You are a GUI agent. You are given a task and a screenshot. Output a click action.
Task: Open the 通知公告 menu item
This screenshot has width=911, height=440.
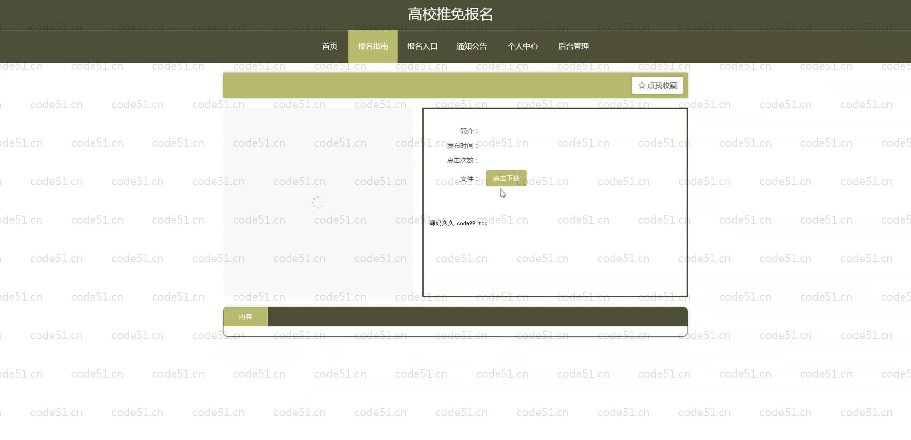[x=471, y=46]
